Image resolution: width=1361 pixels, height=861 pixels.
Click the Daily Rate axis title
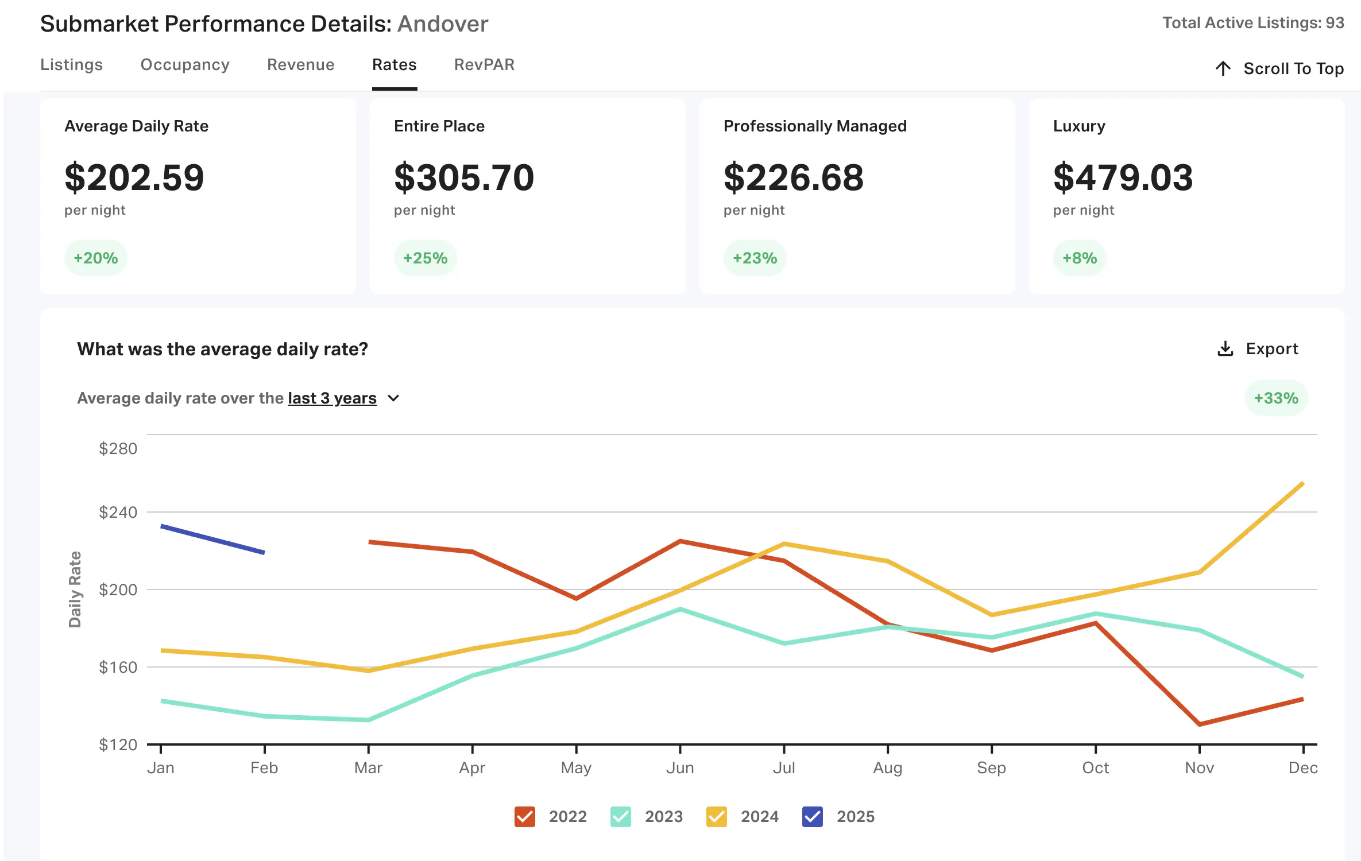click(x=75, y=589)
